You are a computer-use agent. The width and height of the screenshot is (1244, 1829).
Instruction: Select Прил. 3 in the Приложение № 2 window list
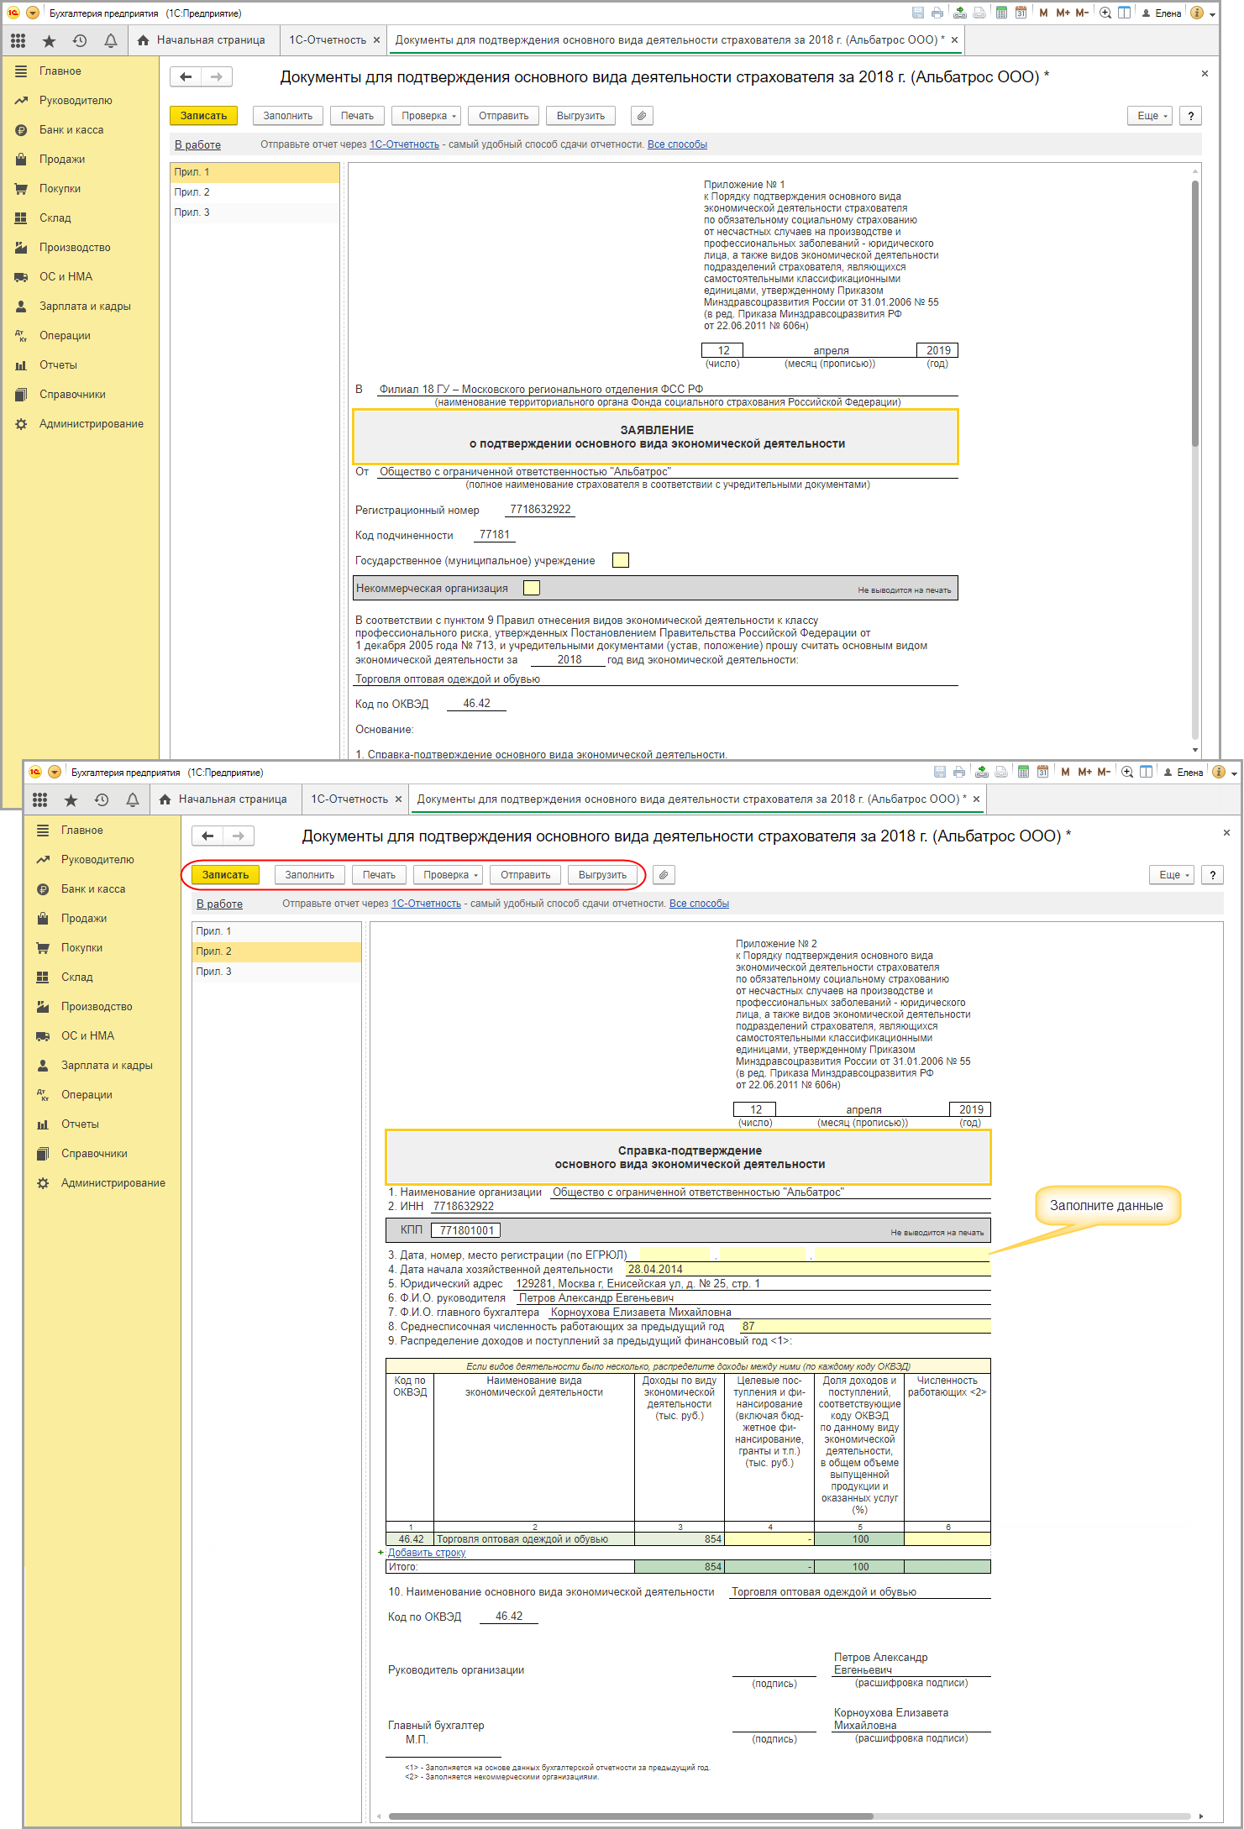[277, 972]
